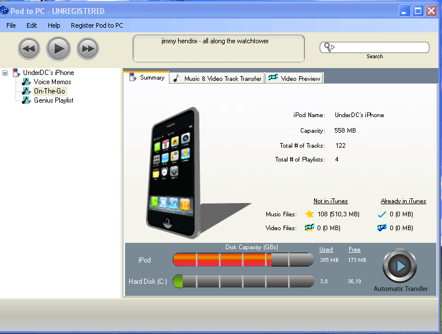Select UnderDC's iPhone in the device tree
Image resolution: width=442 pixels, height=334 pixels.
48,73
